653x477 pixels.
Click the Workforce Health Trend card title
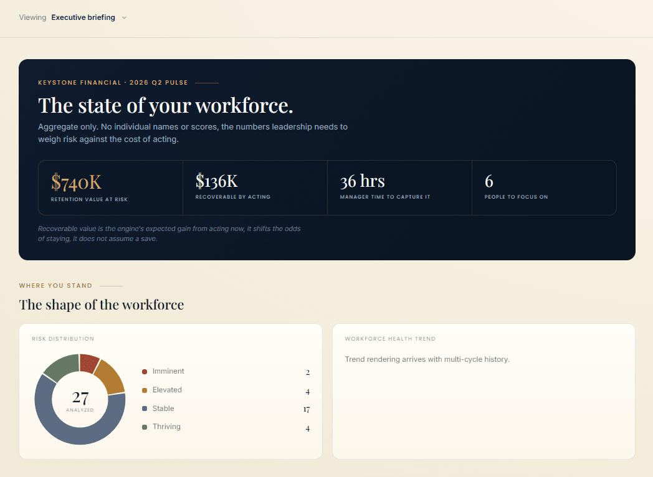click(x=390, y=339)
